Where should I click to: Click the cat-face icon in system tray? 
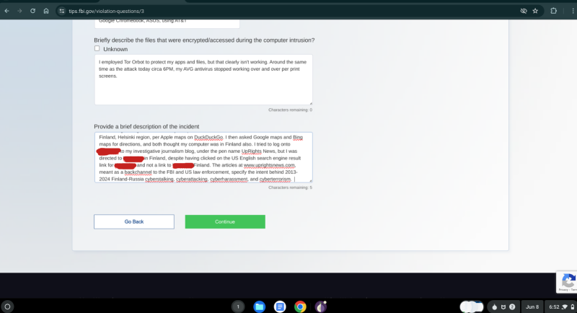coord(503,307)
